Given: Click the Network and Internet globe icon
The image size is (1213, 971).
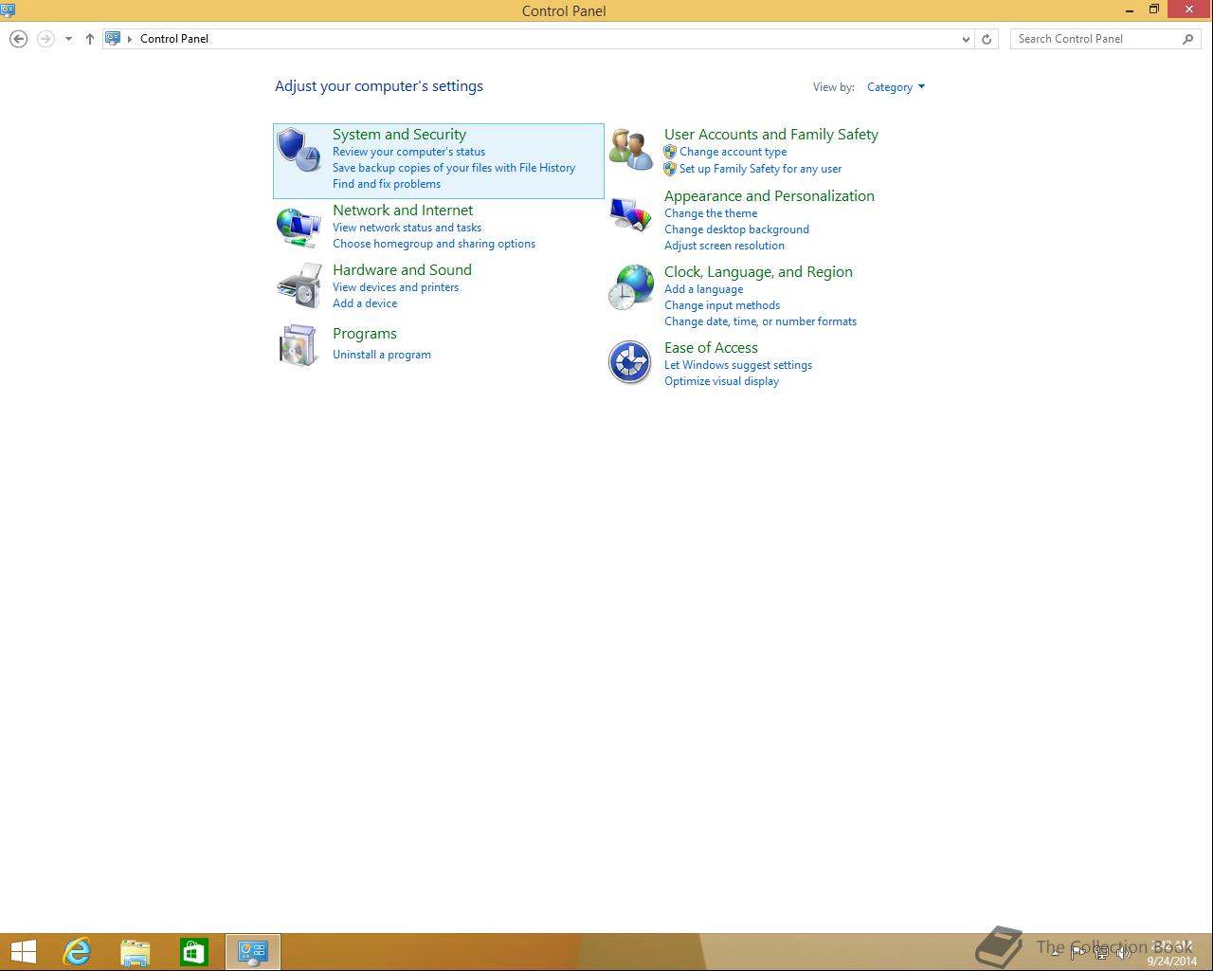Looking at the screenshot, I should [299, 228].
